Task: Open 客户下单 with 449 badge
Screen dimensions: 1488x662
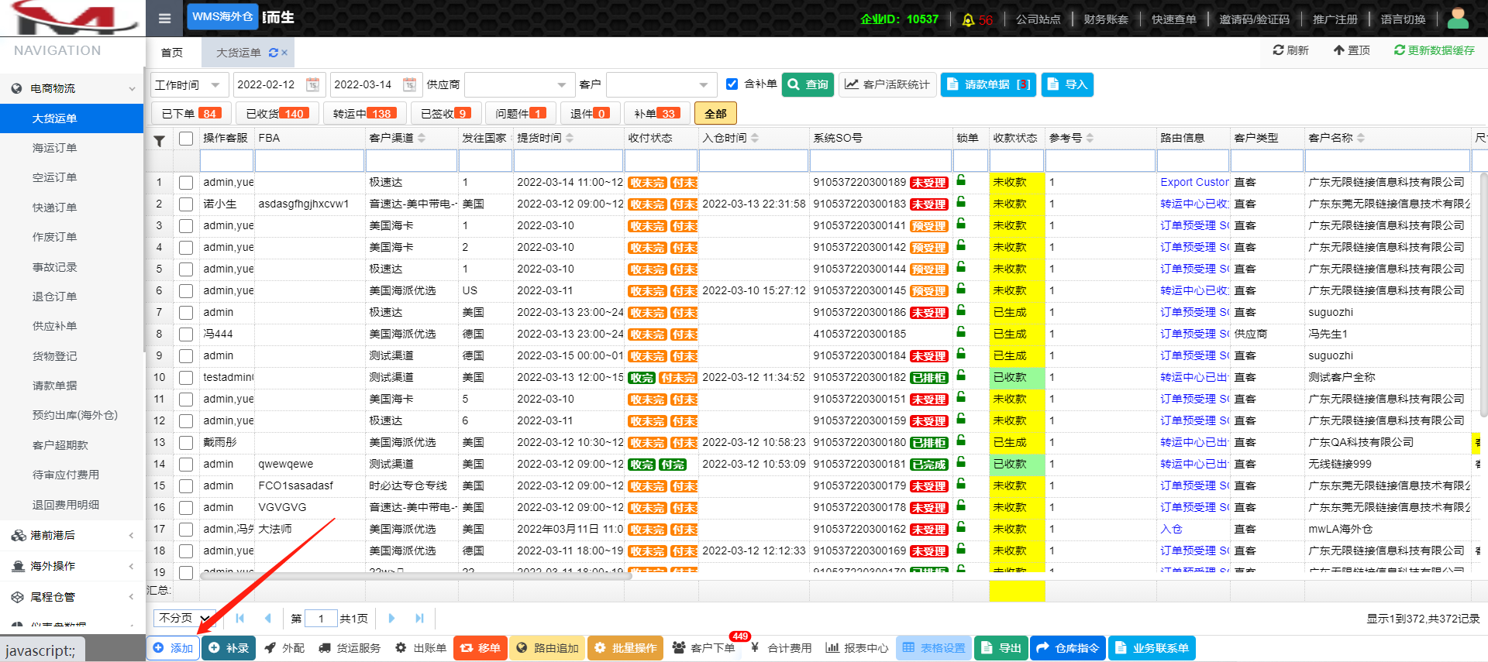Action: pyautogui.click(x=704, y=648)
